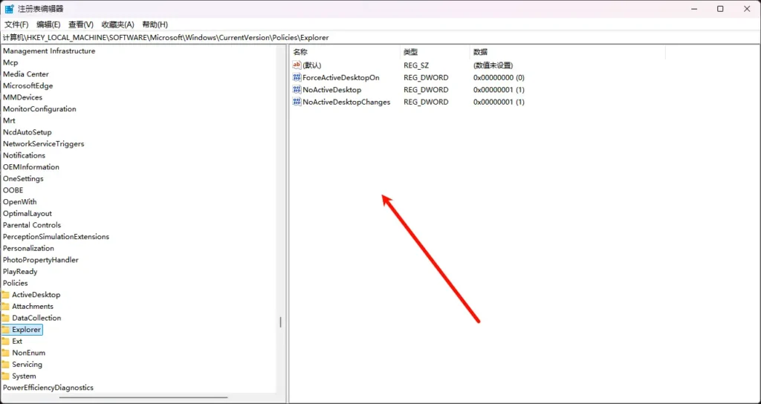
Task: Select the NetworkServiceTriggers key
Action: (x=43, y=144)
